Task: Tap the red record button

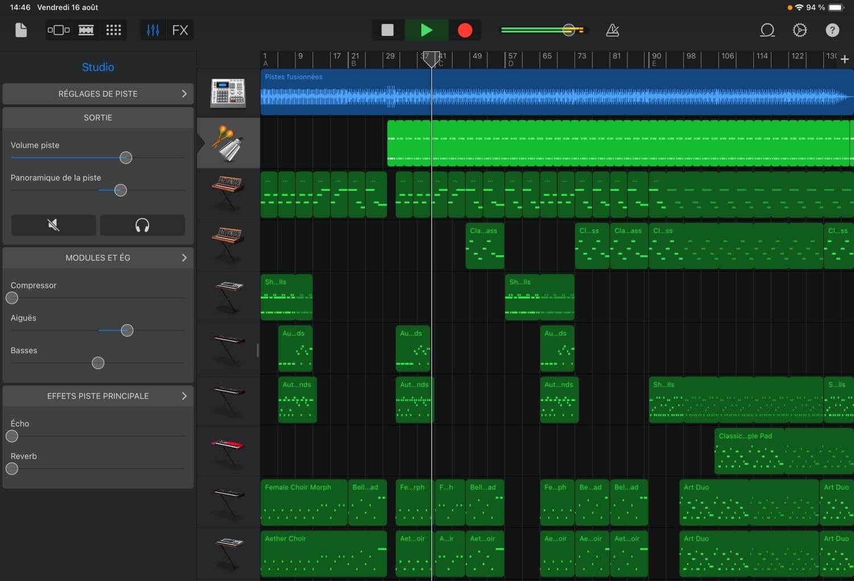Action: tap(465, 30)
